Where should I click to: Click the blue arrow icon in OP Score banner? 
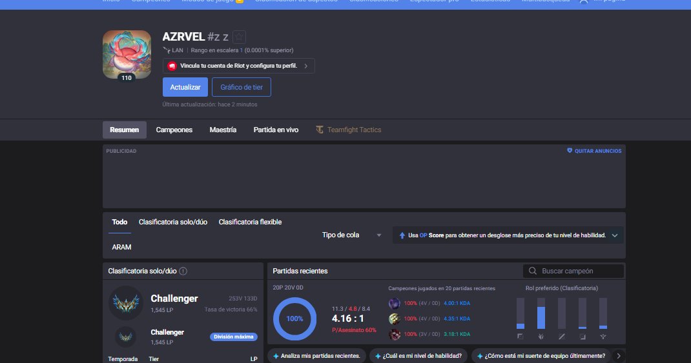click(x=402, y=235)
